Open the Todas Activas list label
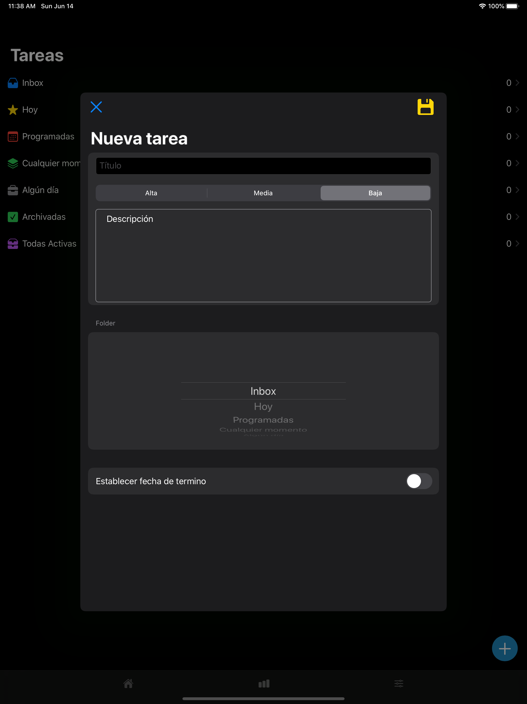 tap(49, 244)
